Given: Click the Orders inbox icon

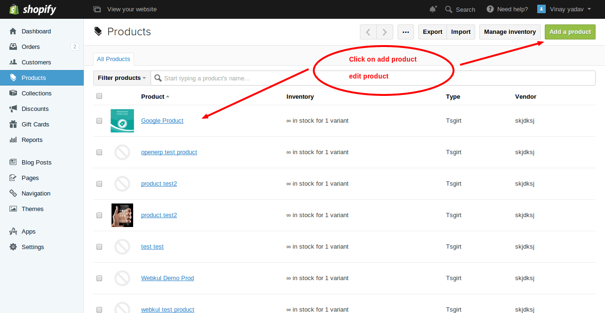Looking at the screenshot, I should 13,47.
